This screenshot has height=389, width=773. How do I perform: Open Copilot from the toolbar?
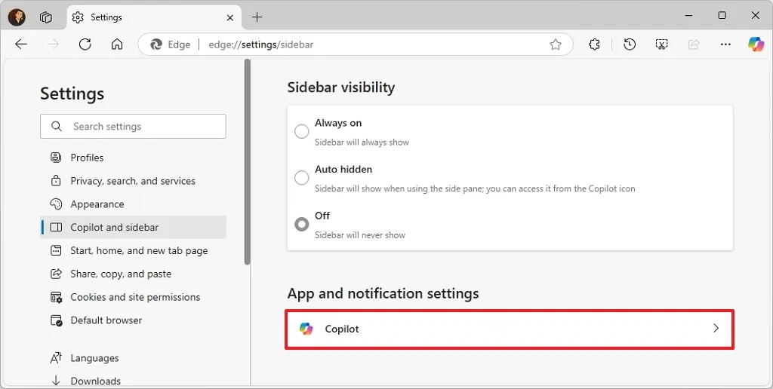pyautogui.click(x=756, y=44)
